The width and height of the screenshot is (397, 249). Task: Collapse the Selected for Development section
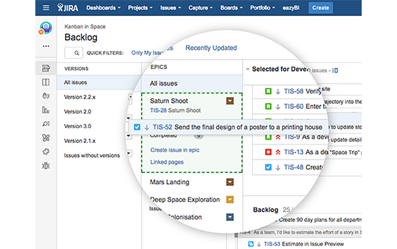[x=248, y=69]
